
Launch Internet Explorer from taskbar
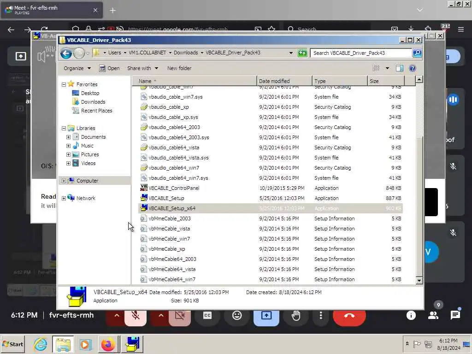click(x=41, y=344)
